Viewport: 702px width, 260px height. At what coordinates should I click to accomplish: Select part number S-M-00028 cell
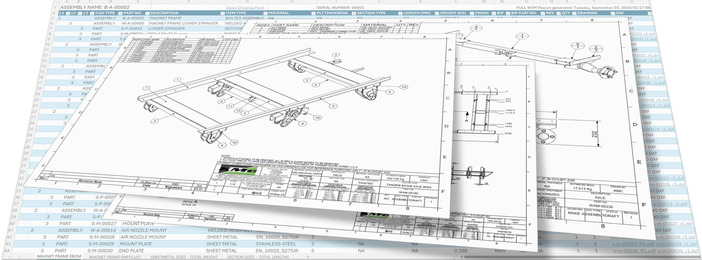pos(102,237)
